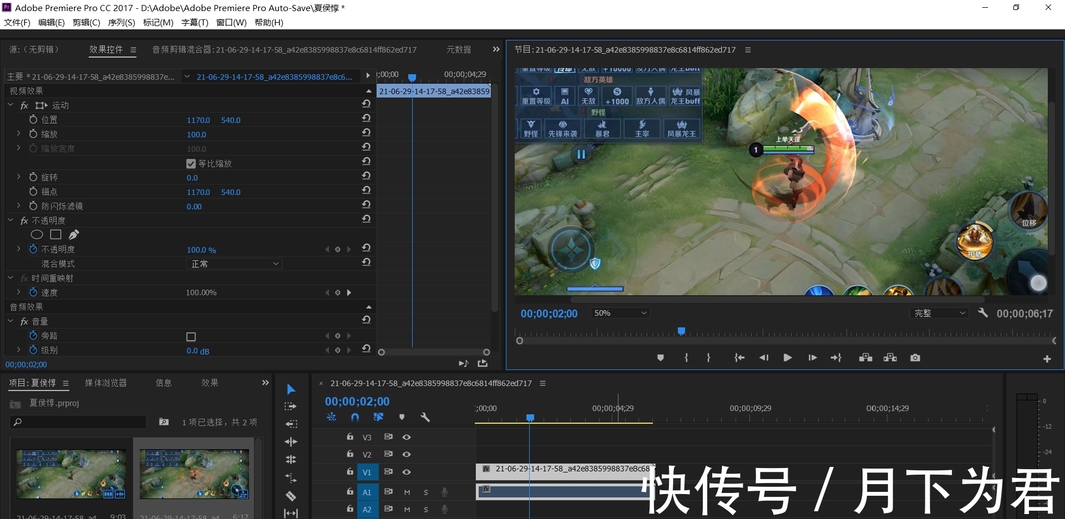The width and height of the screenshot is (1065, 519).
Task: Step back one frame
Action: tap(764, 358)
